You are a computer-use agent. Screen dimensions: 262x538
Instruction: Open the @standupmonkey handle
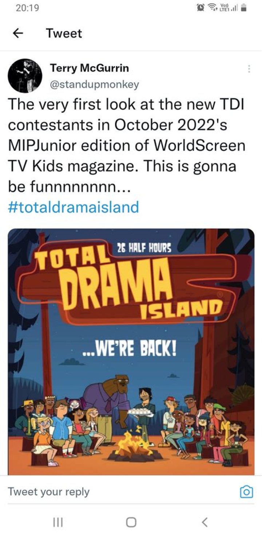[94, 84]
